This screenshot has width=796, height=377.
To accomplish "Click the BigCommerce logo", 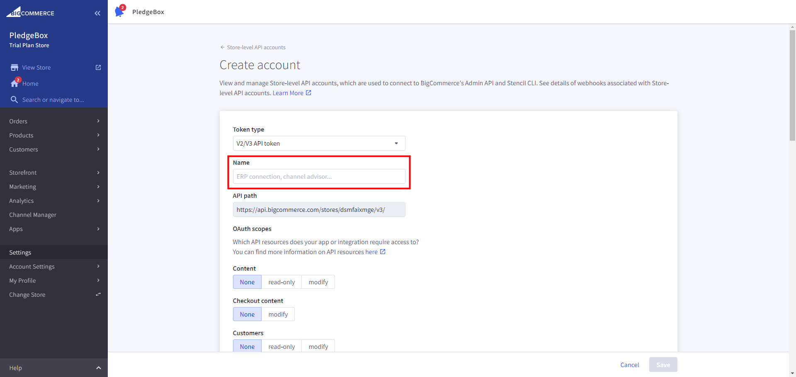I will coord(30,12).
